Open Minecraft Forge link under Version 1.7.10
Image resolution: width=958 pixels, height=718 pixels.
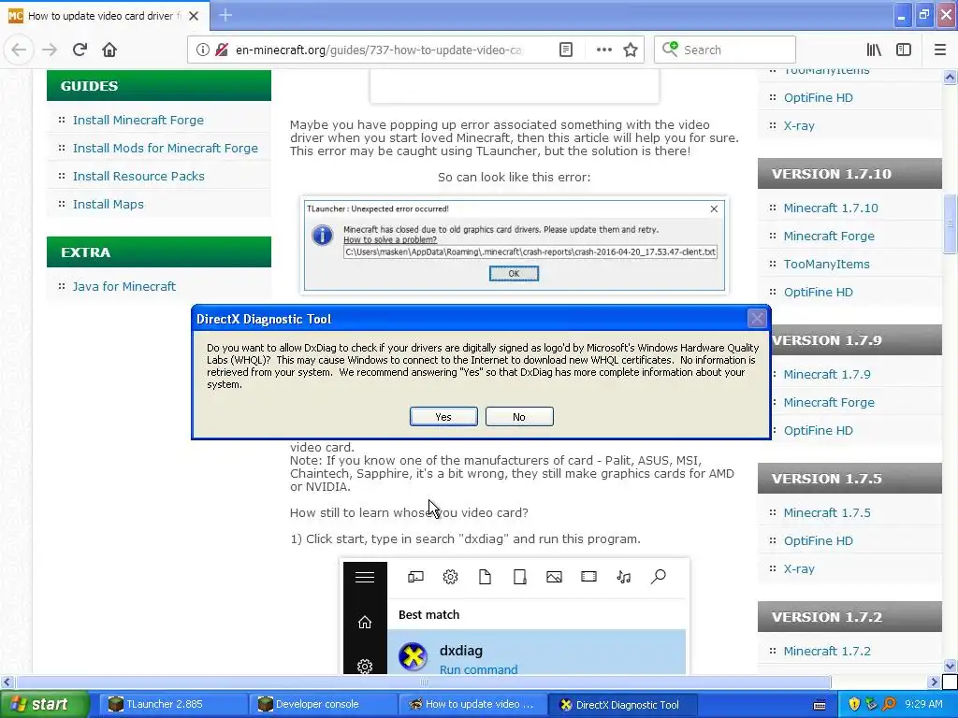[x=829, y=236]
